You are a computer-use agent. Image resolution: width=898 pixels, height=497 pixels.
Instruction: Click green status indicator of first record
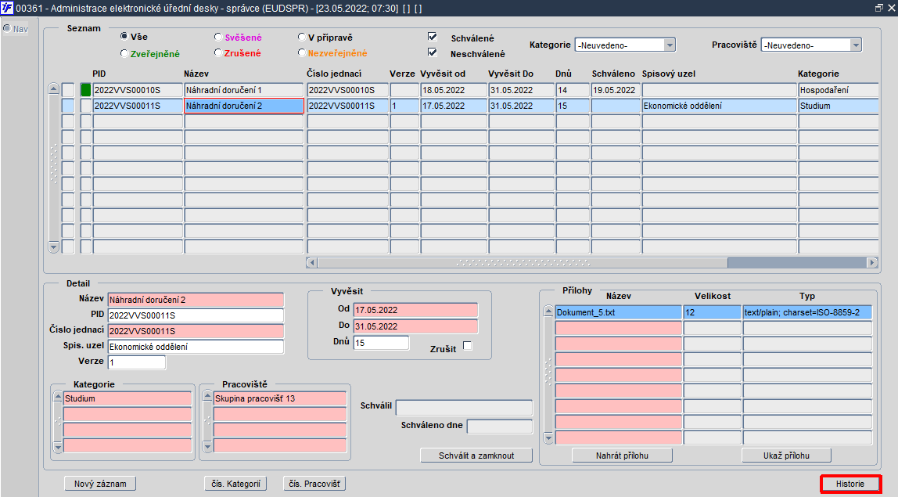[86, 90]
